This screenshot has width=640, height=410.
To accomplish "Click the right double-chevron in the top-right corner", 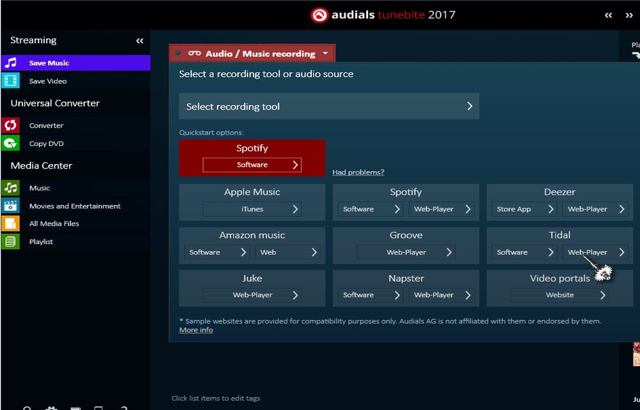I will pyautogui.click(x=629, y=15).
